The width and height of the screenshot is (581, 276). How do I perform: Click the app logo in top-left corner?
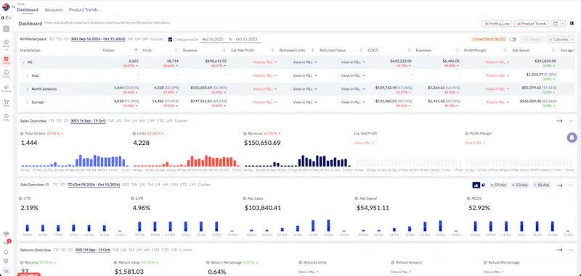[6, 7]
